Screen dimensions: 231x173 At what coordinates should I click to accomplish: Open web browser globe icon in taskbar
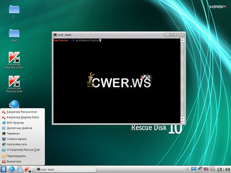coord(12,169)
